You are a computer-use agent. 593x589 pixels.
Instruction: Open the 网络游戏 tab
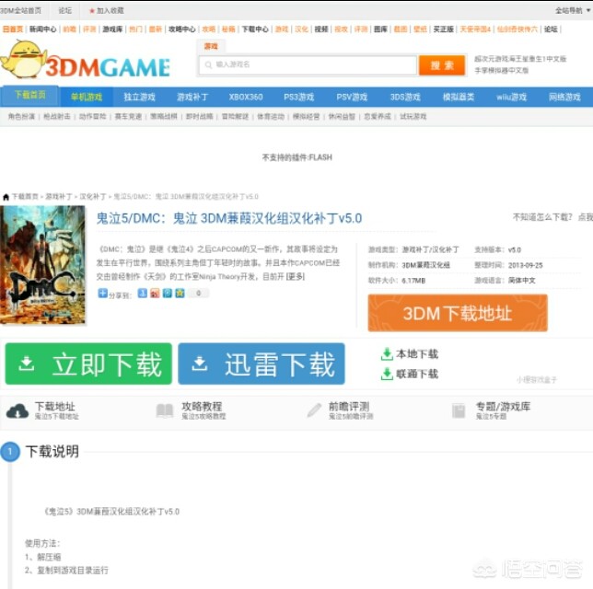564,98
